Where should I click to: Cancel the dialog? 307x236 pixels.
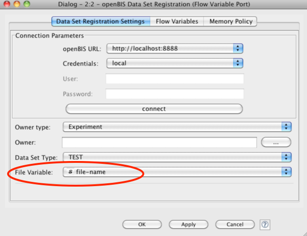tap(235, 225)
